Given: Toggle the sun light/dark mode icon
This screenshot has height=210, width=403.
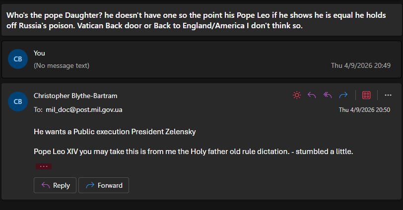Looking at the screenshot, I should 297,95.
